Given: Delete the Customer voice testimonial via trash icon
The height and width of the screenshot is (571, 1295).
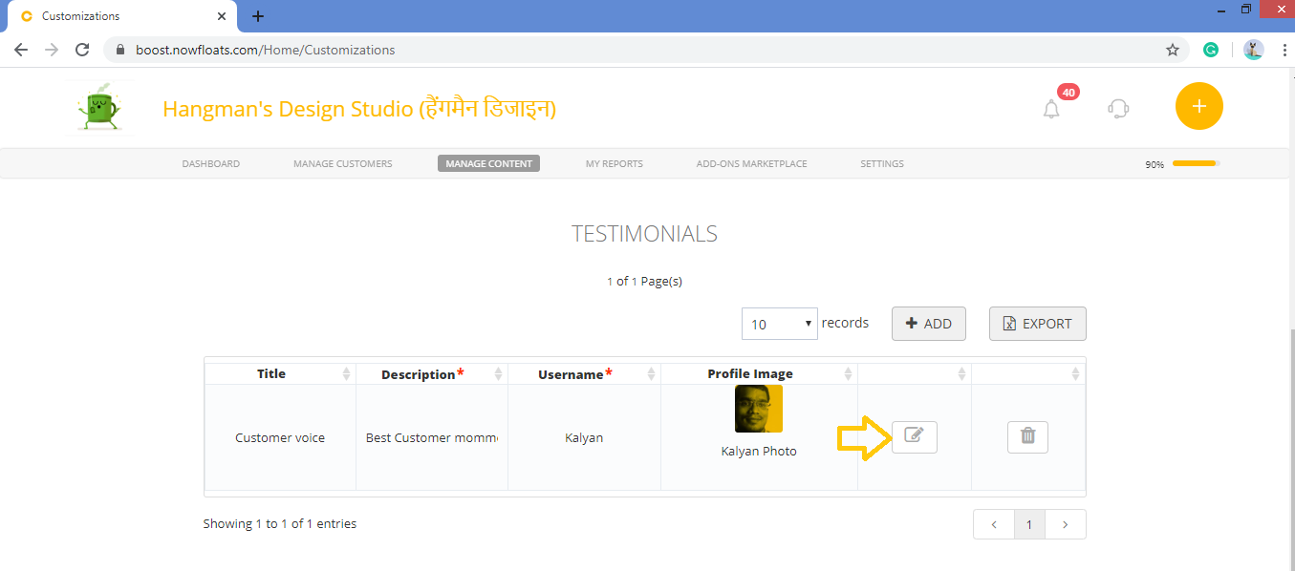Looking at the screenshot, I should (1027, 436).
